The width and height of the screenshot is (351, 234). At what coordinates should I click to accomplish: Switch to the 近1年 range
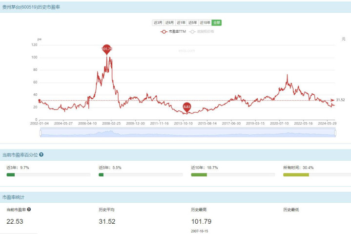(x=181, y=22)
